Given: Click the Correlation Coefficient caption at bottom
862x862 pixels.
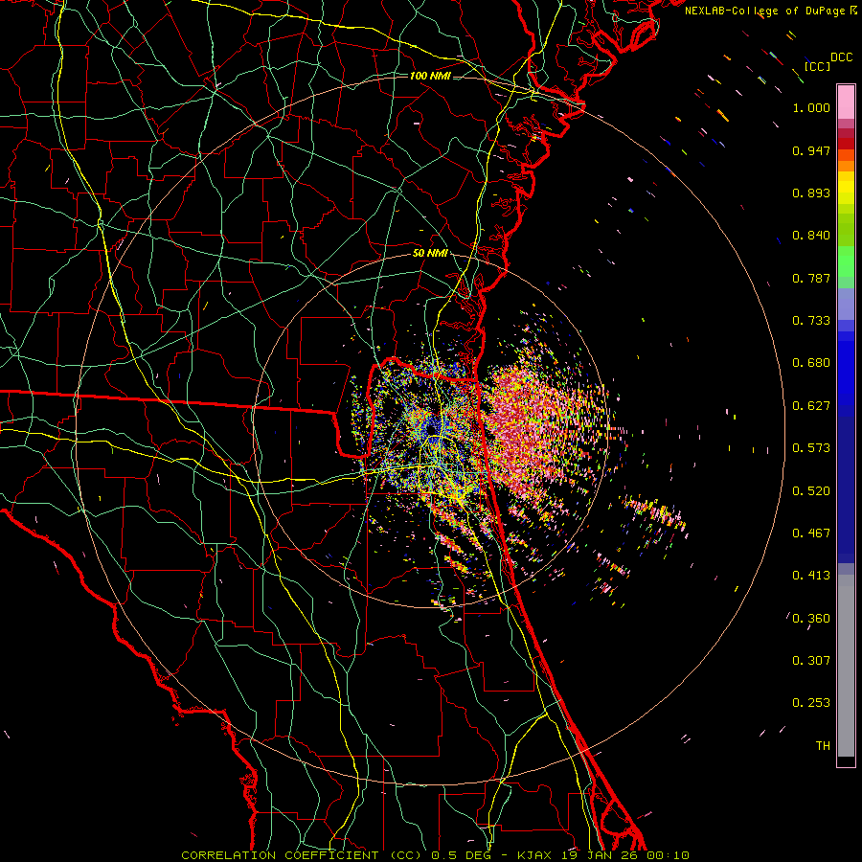Looking at the screenshot, I should click(435, 855).
